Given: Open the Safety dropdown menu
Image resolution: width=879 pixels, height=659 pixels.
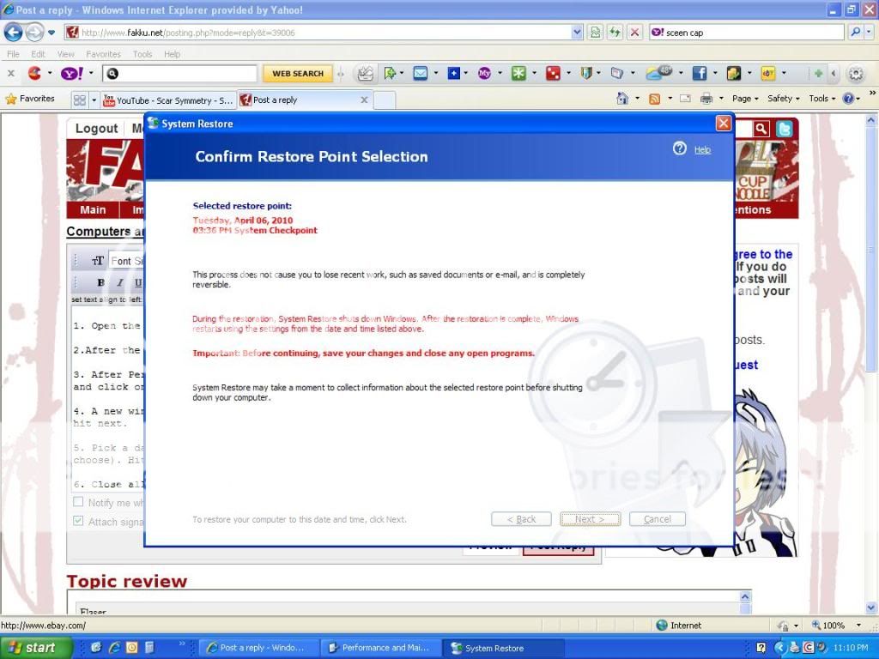Looking at the screenshot, I should (783, 99).
